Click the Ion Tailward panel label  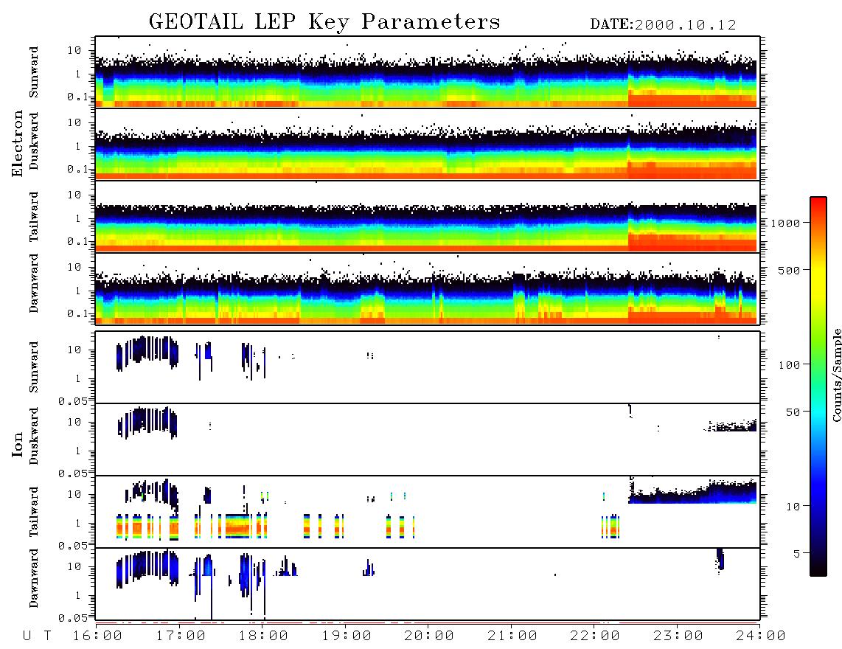pyautogui.click(x=34, y=512)
